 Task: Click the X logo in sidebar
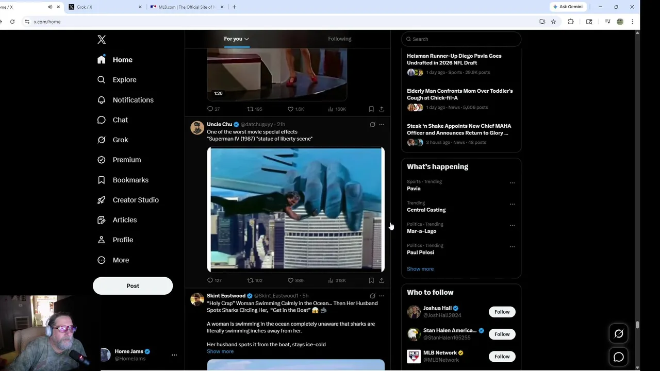click(102, 40)
